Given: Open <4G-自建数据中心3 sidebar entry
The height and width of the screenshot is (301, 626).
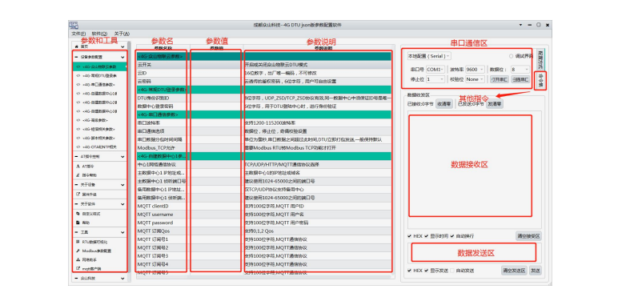Looking at the screenshot, I should coord(100,111).
